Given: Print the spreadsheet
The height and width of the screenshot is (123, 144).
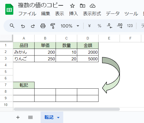Looking at the screenshot, I should point(43,26).
